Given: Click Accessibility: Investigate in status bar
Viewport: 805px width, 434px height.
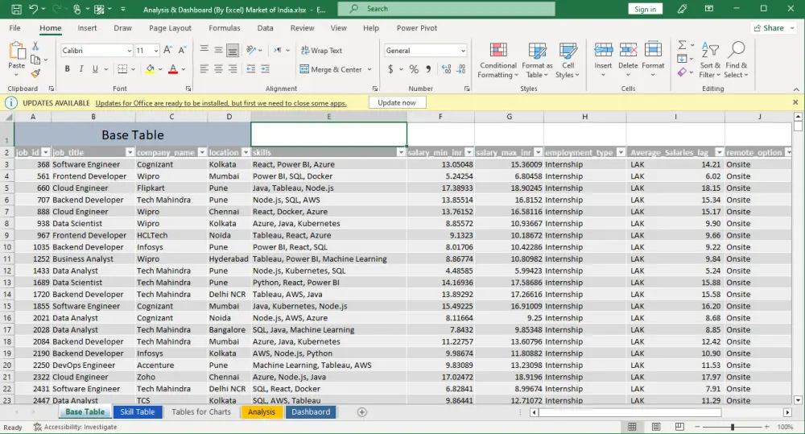Looking at the screenshot, I should click(75, 427).
